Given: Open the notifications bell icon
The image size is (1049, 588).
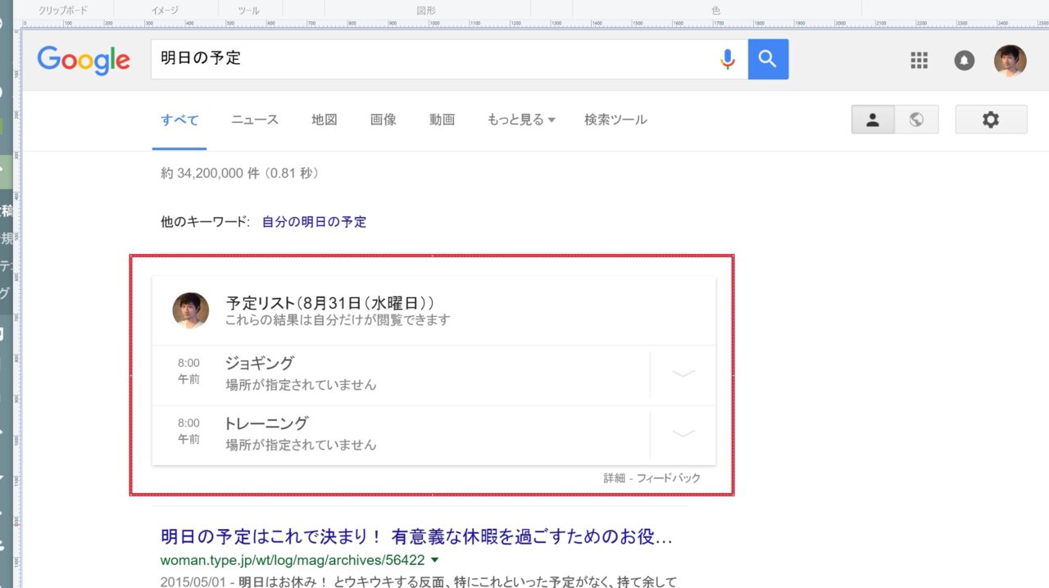Looking at the screenshot, I should (965, 61).
